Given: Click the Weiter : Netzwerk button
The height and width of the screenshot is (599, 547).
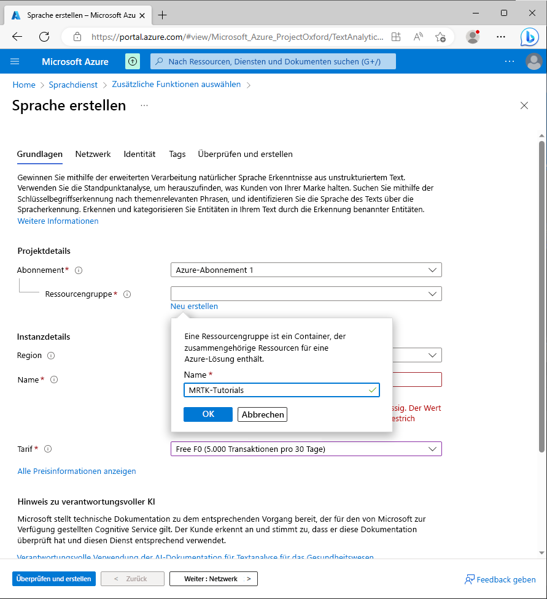Looking at the screenshot, I should tap(214, 579).
